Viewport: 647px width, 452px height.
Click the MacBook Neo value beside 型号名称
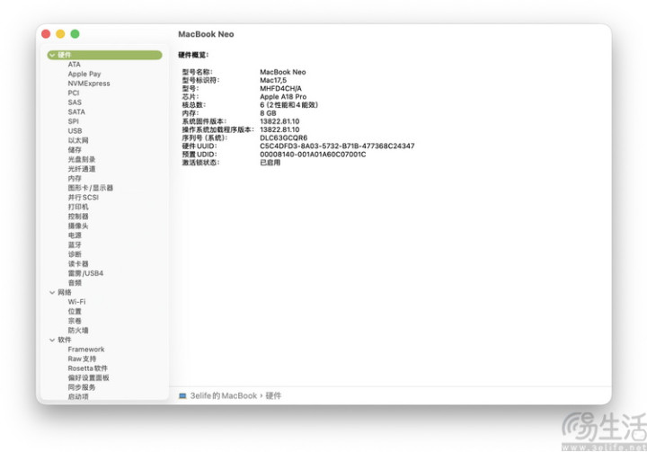point(283,72)
